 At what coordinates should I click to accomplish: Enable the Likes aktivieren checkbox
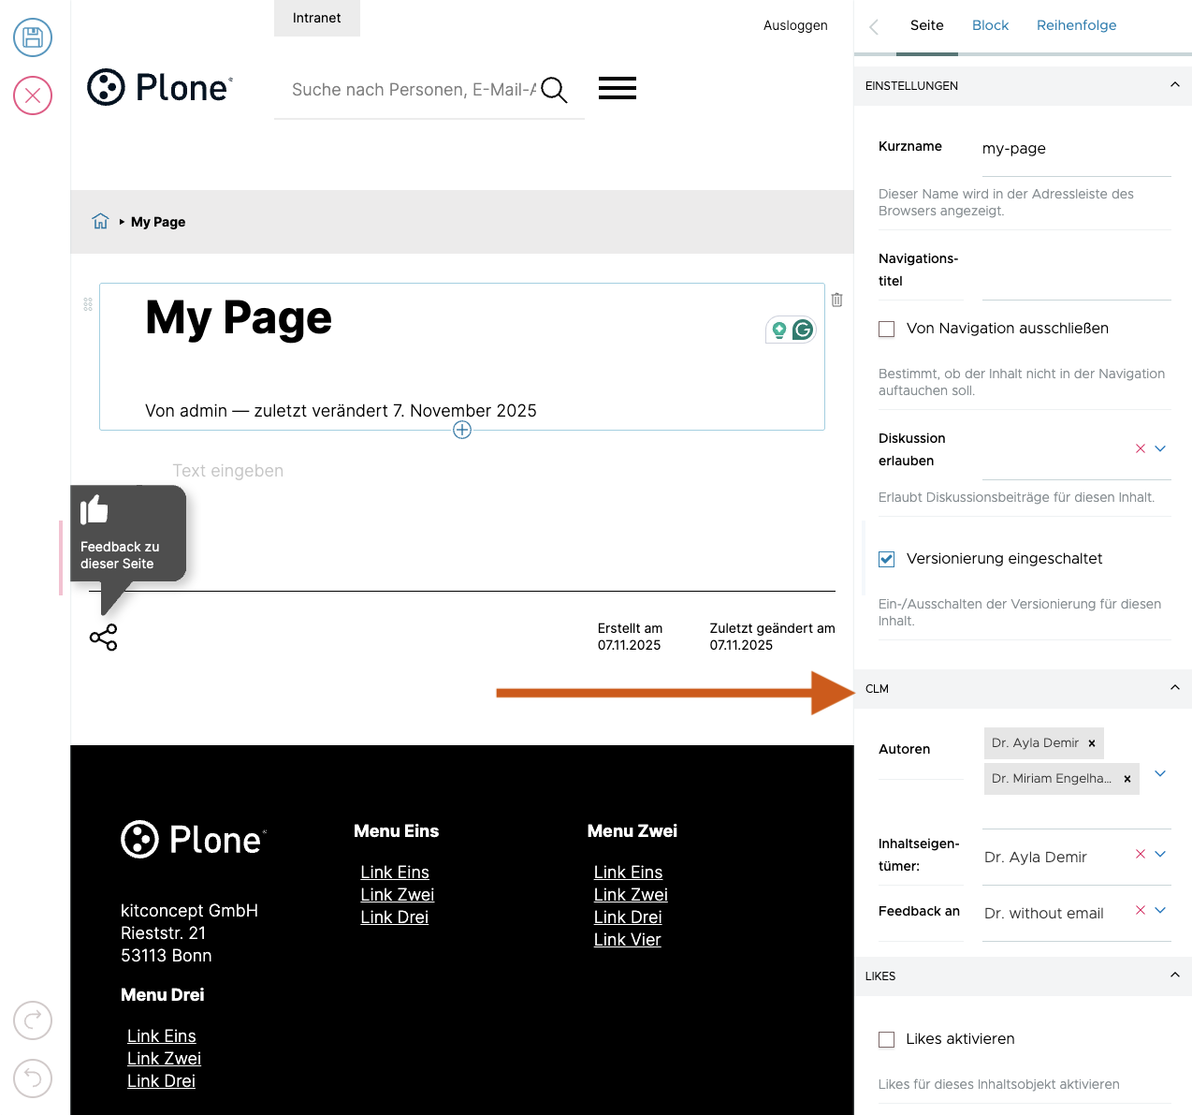pos(887,1040)
